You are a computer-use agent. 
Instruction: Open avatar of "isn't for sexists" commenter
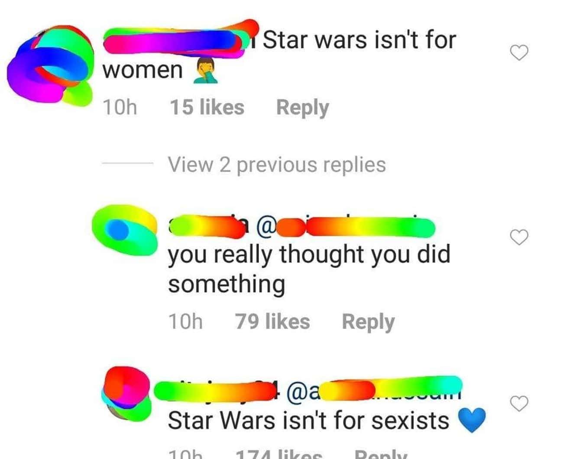(x=126, y=394)
